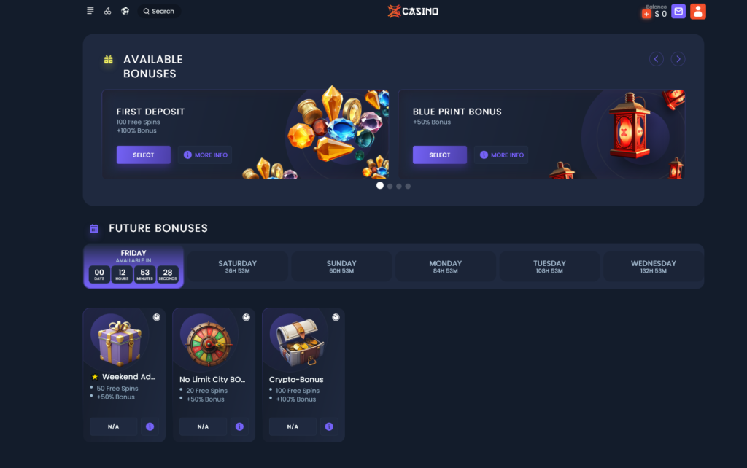
Task: Switch to the Wednesday bonuses tab
Action: click(653, 267)
